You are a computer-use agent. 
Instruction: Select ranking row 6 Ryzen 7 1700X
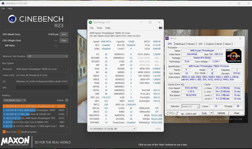34,126
